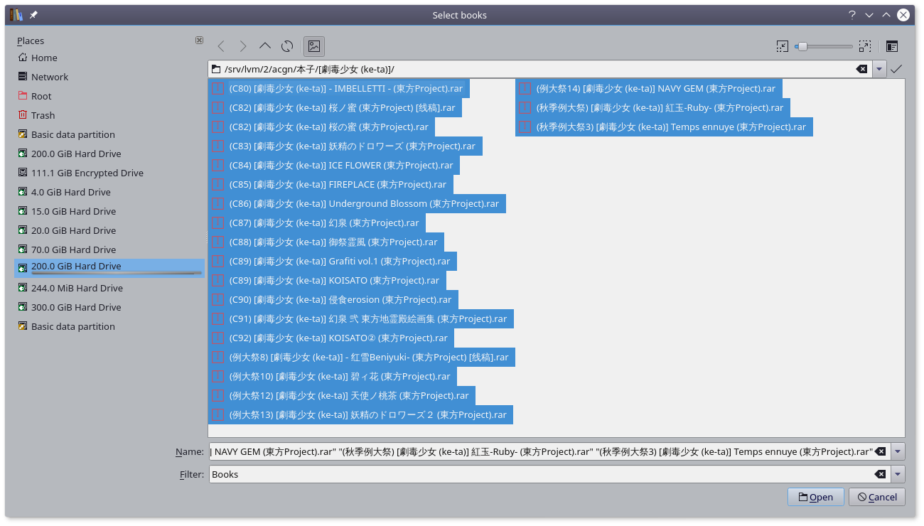This screenshot has width=924, height=526.
Task: Reload the current folder listing
Action: (287, 46)
